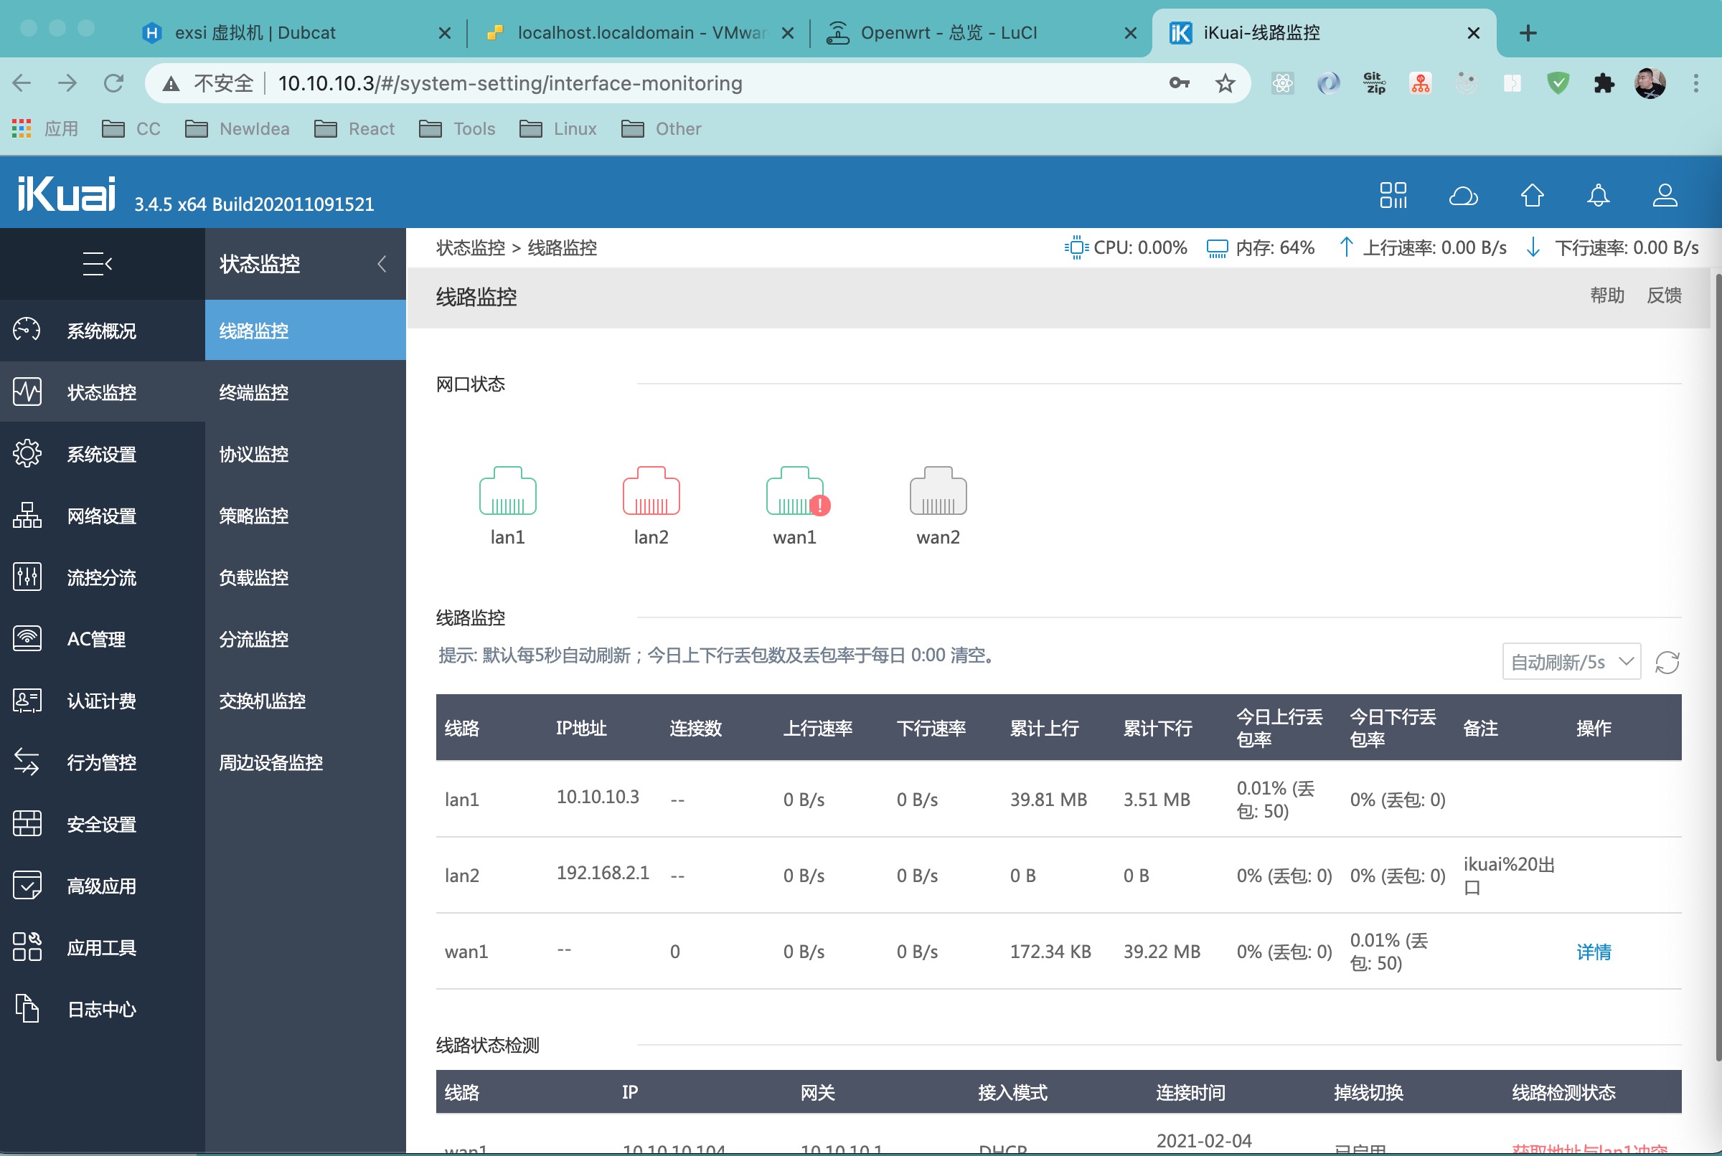1722x1156 pixels.
Task: Open the Linux bookmarks folder
Action: pyautogui.click(x=557, y=129)
